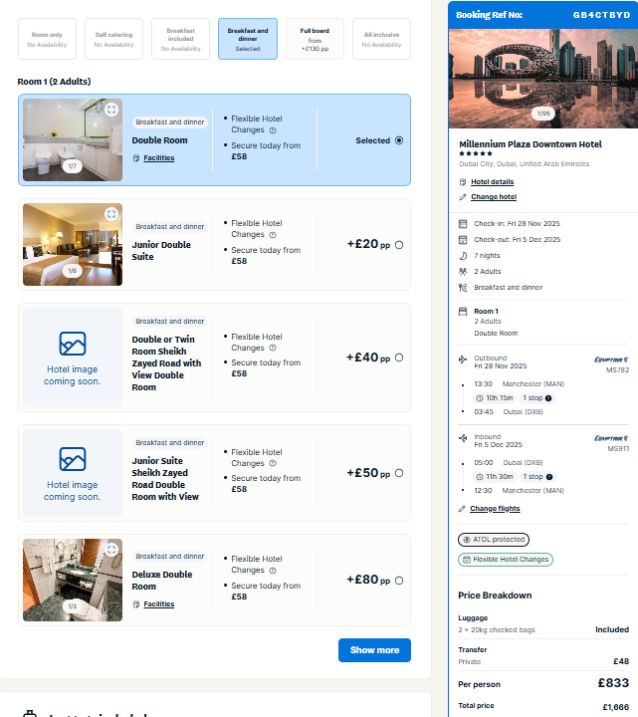Select Double or Twin Room +£40 radio button

[399, 358]
